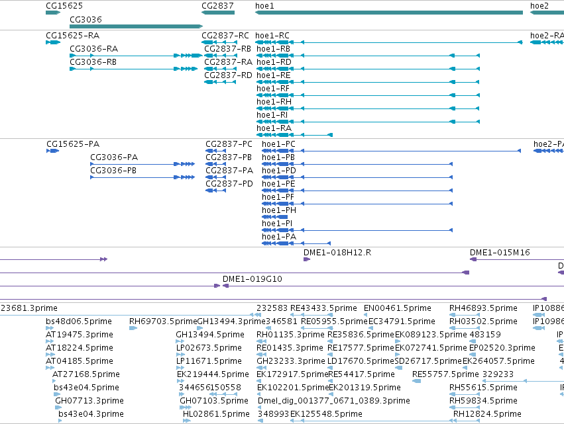Select the CG15625-PA protein label

73,144
